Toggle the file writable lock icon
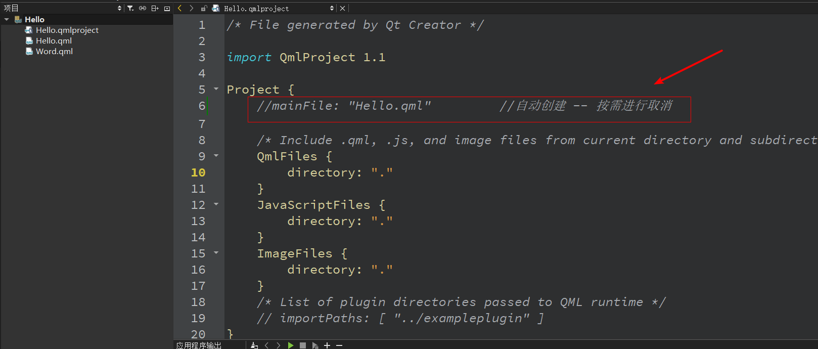The image size is (818, 349). (x=204, y=8)
